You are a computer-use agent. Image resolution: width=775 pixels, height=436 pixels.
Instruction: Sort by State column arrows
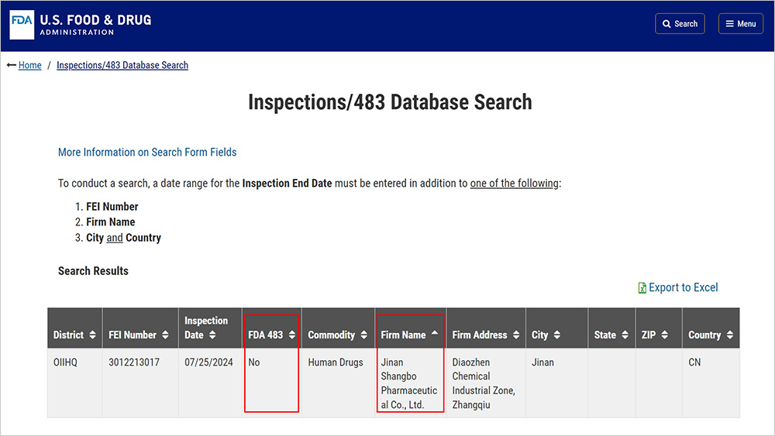pos(625,335)
